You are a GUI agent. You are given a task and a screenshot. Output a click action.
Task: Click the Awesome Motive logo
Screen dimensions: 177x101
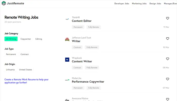[67, 100]
